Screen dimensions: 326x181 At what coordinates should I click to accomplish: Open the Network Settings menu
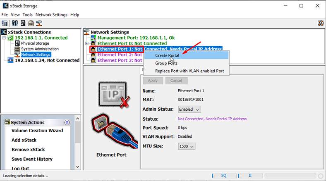pos(51,15)
